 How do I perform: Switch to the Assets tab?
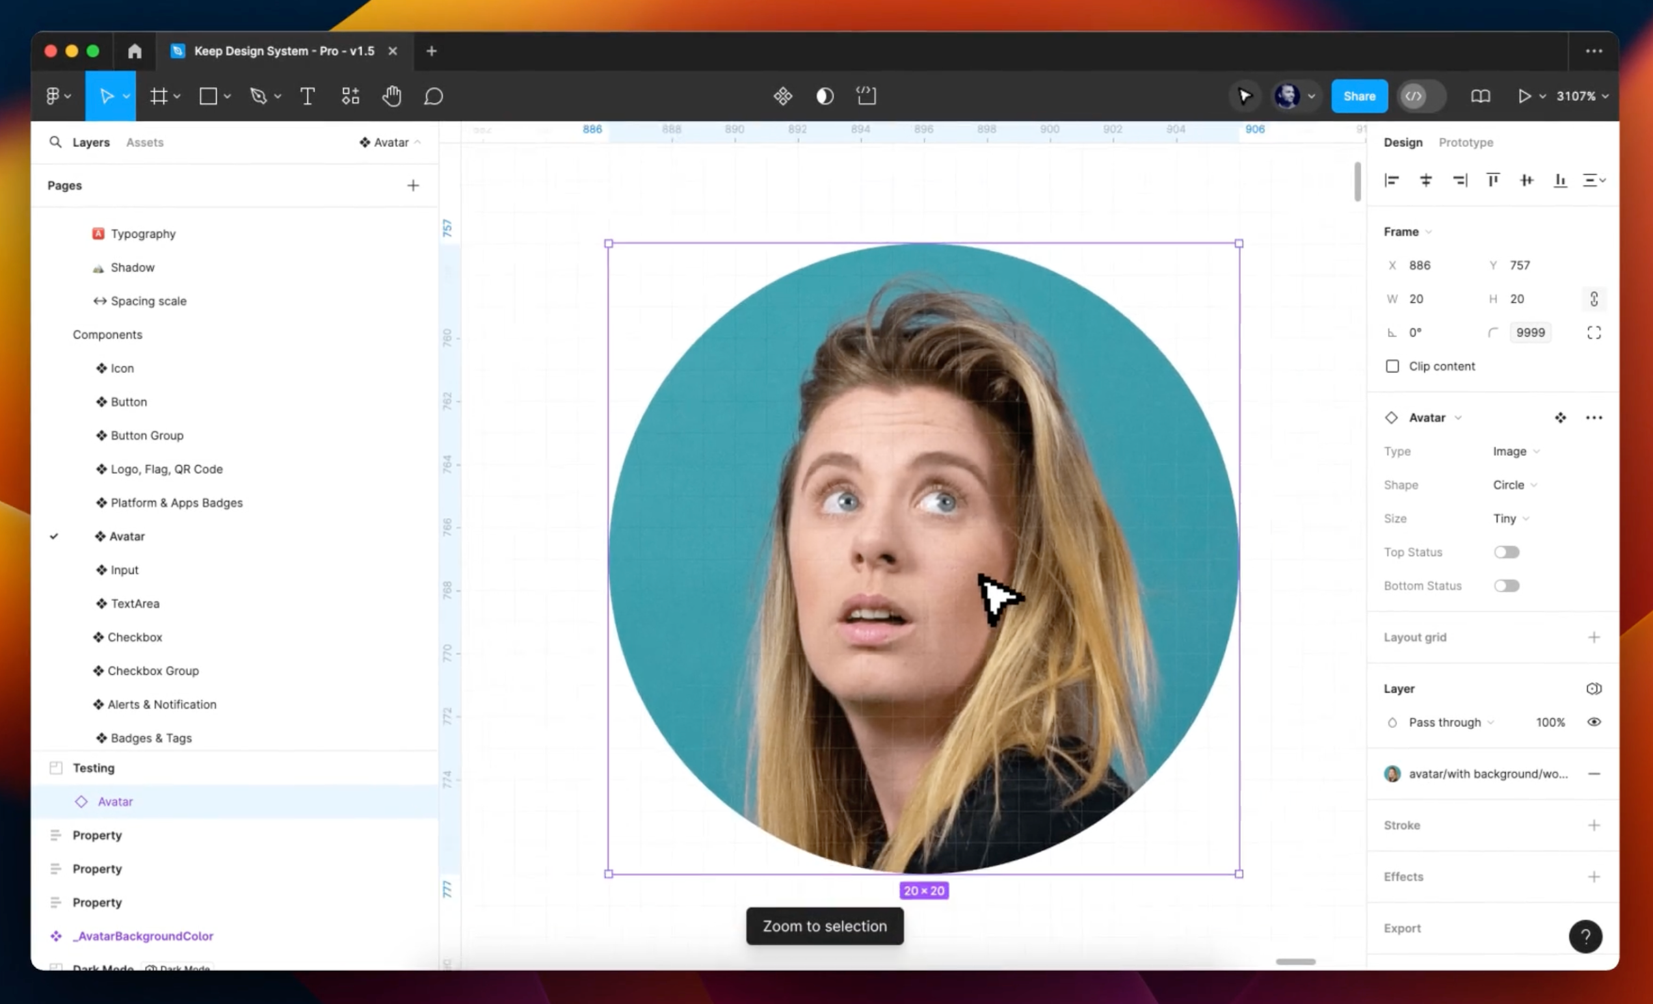pos(145,142)
